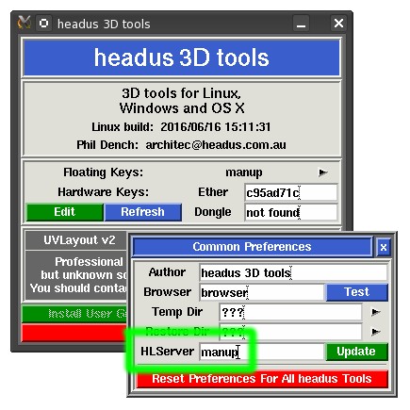Click the architec@headus.com.au email text
The image size is (410, 410).
click(x=216, y=145)
